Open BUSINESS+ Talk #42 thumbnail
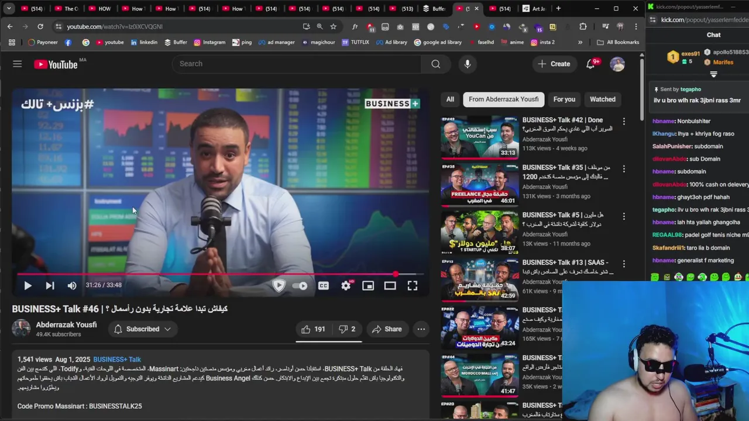 480,137
